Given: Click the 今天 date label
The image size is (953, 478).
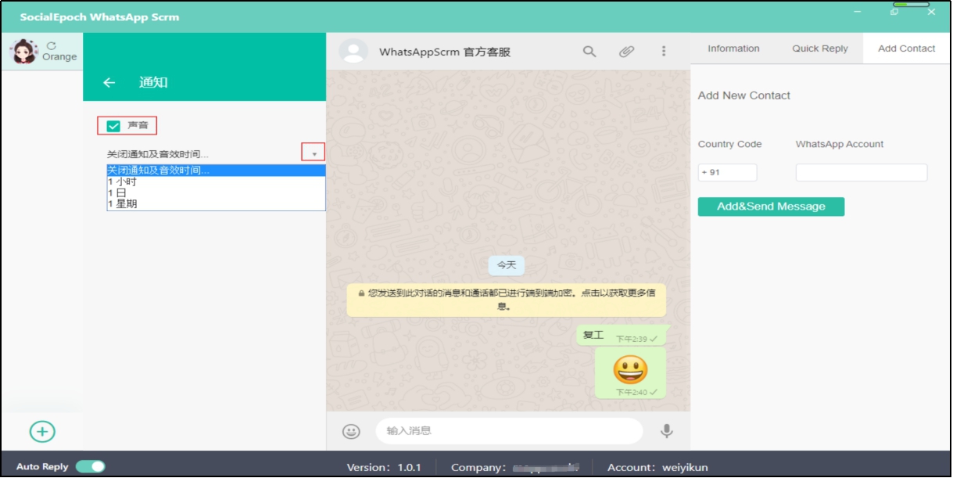Looking at the screenshot, I should (x=507, y=265).
